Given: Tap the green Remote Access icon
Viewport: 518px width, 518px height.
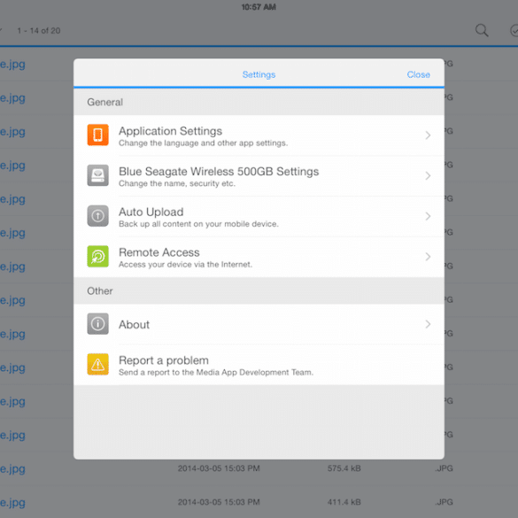Looking at the screenshot, I should pos(97,256).
